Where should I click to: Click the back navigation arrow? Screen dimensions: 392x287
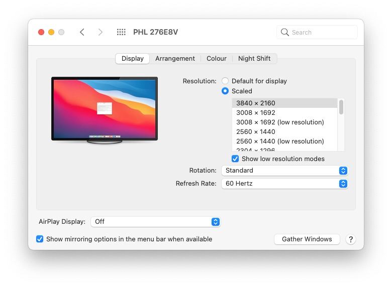point(82,32)
